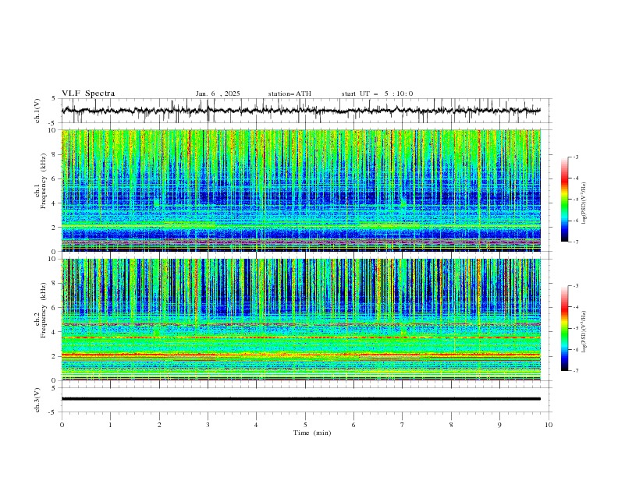Click the ch.3 flat voltage trace
The height and width of the screenshot is (477, 618).
tap(301, 399)
